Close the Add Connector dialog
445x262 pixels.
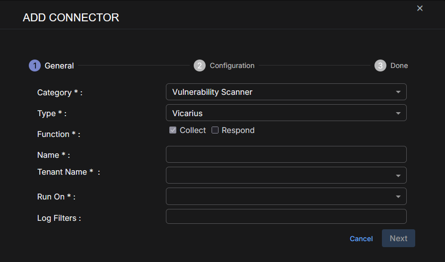tap(420, 8)
